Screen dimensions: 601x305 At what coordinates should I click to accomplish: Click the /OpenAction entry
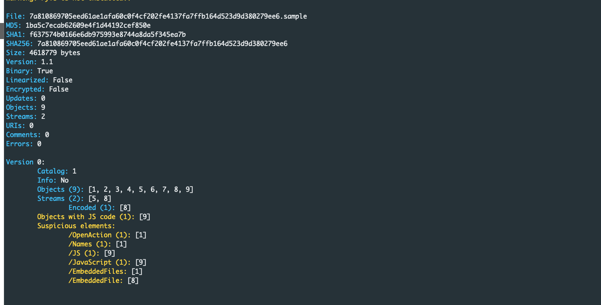coord(90,235)
